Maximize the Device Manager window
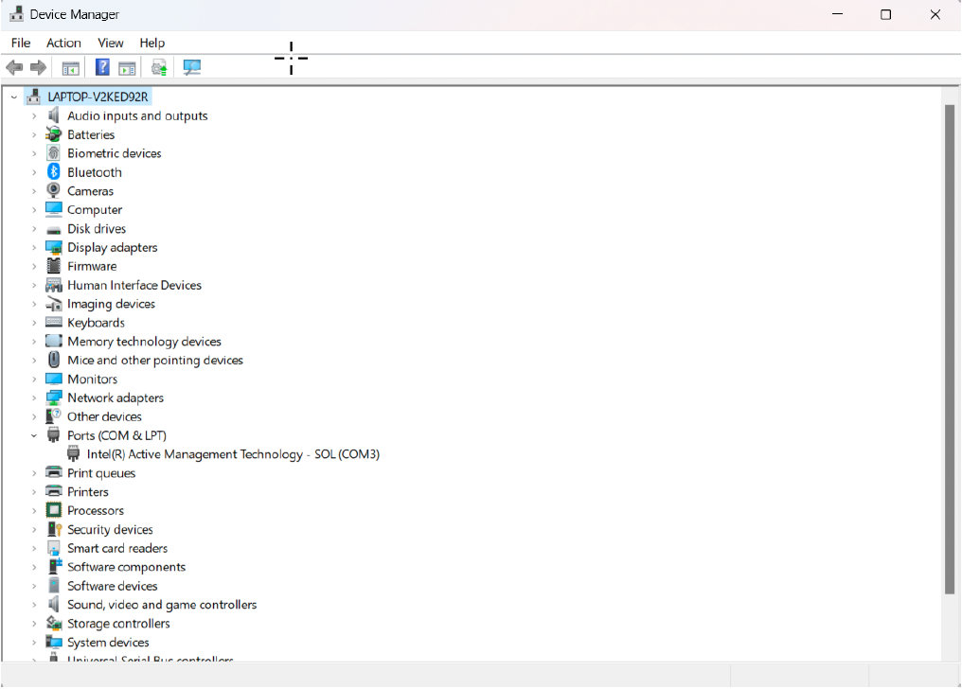Image resolution: width=962 pixels, height=689 pixels. point(886,15)
